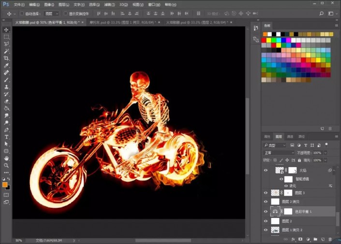The image size is (341, 244).
Task: Select the Polygonal Lasso tool
Action: click(x=6, y=44)
